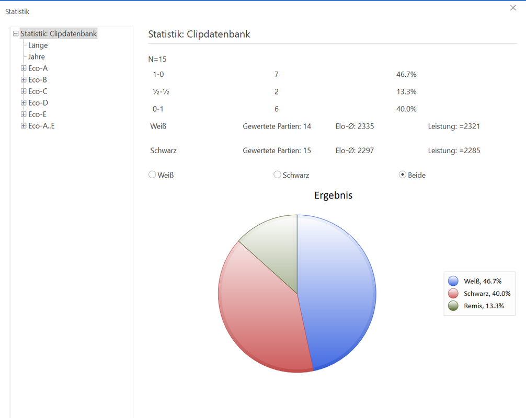Click Elo-Ø: 2335 value
The width and height of the screenshot is (526, 418).
[x=355, y=126]
